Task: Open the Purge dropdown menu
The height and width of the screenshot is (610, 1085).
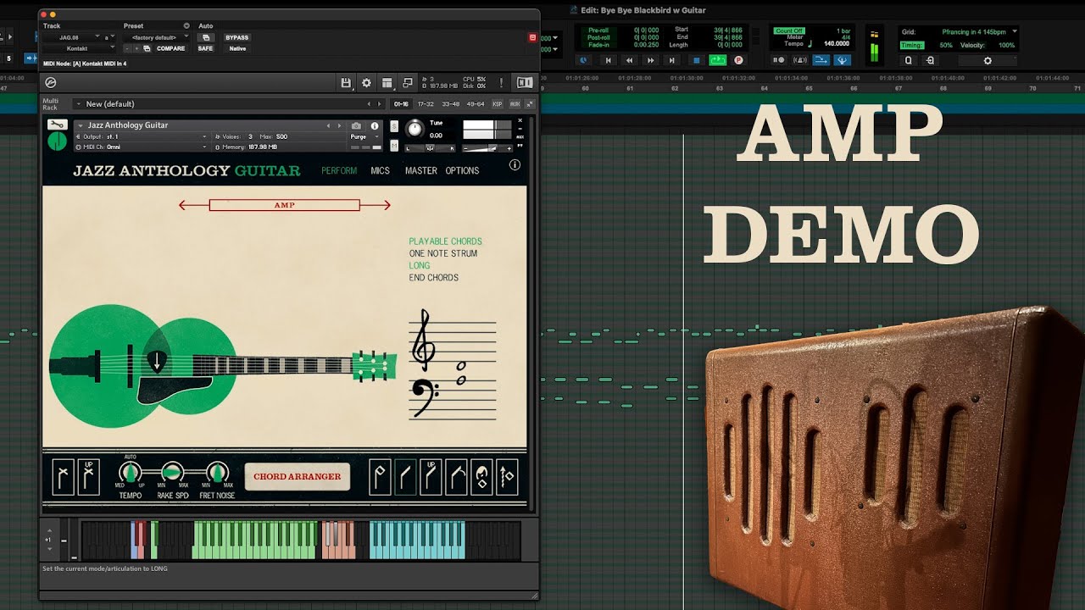Action: [x=365, y=136]
